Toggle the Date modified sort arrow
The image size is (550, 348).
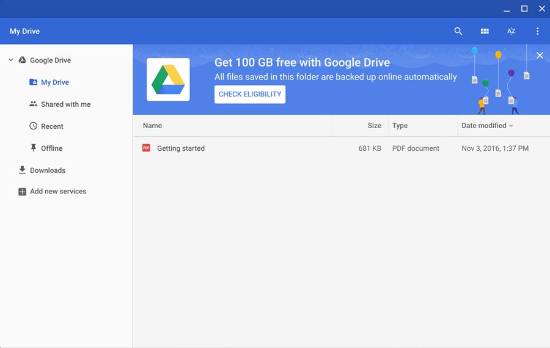[511, 126]
